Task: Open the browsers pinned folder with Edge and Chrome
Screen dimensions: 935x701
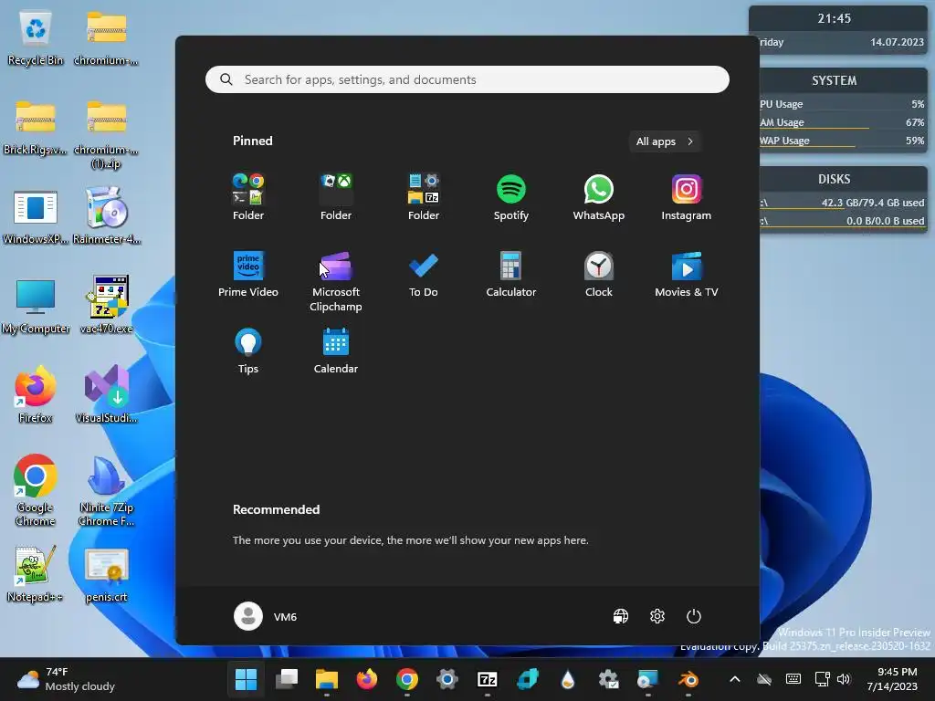Action: point(248,198)
